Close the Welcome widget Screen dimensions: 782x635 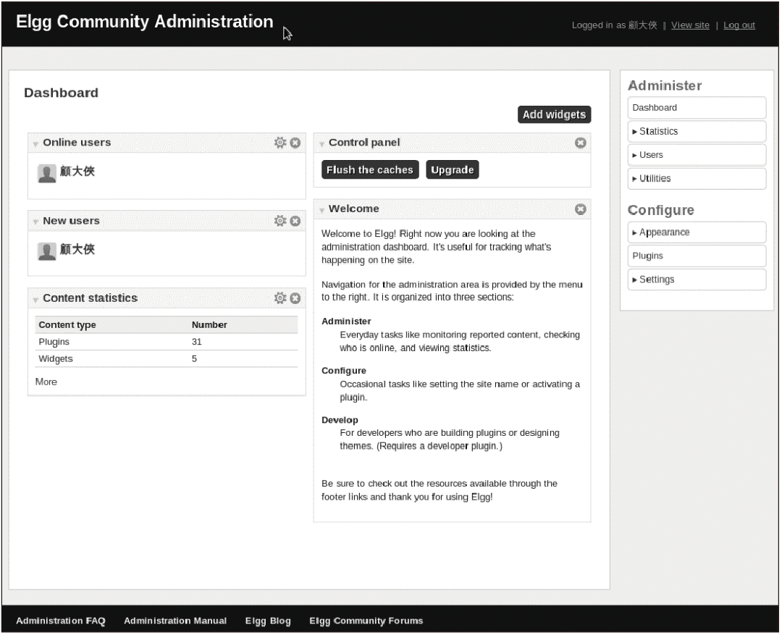pyautogui.click(x=581, y=209)
